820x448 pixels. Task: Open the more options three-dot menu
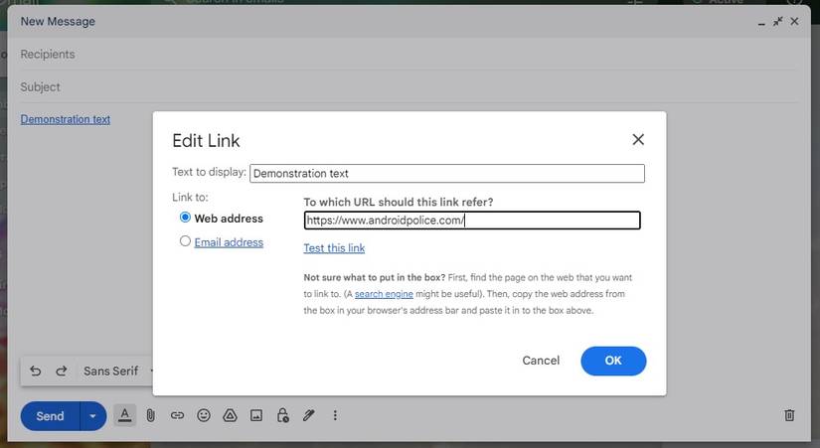(335, 415)
